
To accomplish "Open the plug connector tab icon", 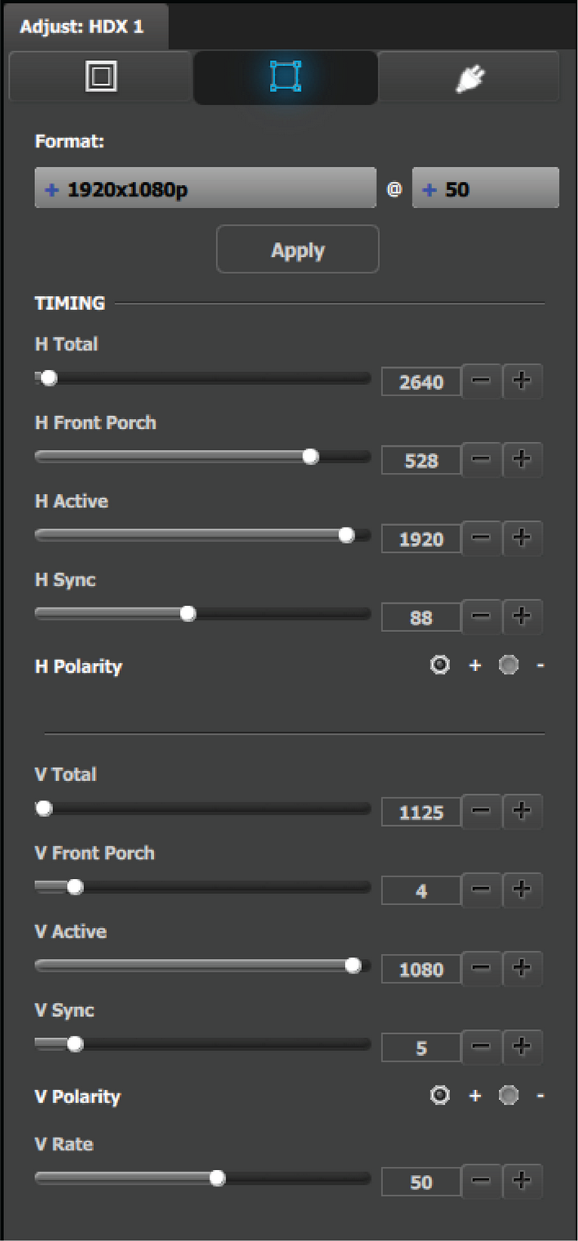I will [469, 77].
